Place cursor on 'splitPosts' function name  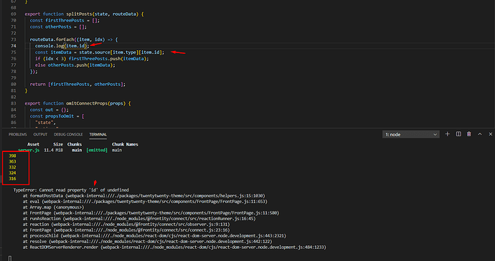pyautogui.click(x=79, y=14)
